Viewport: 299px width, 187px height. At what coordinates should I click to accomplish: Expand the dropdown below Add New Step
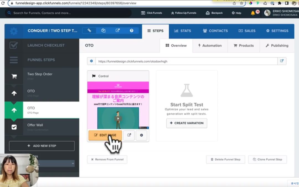click(55, 163)
